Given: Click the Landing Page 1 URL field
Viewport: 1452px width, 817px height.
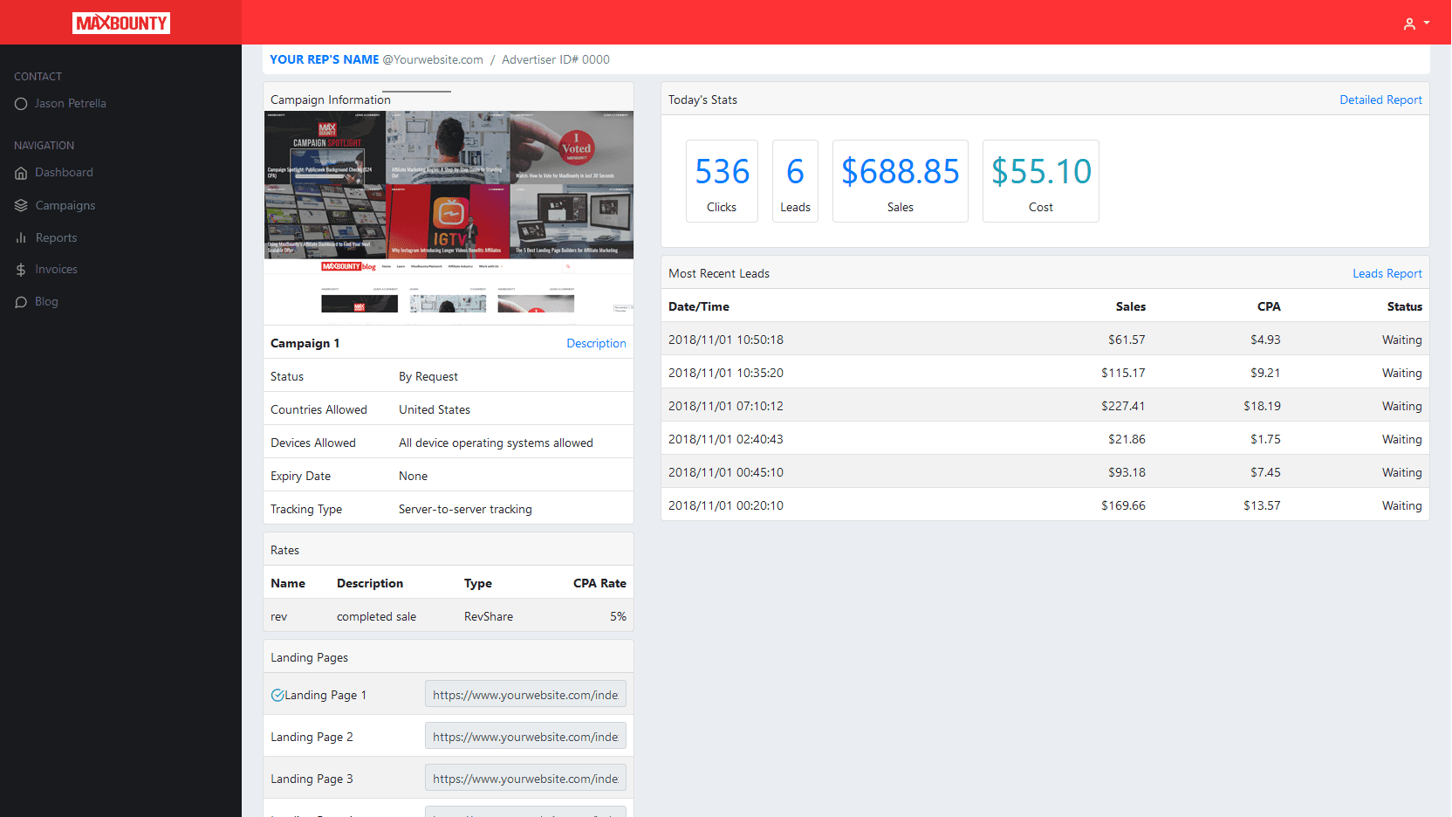Looking at the screenshot, I should pos(525,695).
